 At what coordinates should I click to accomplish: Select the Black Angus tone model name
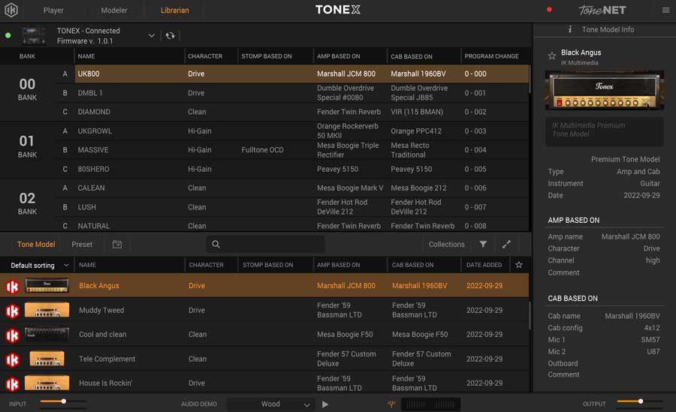(98, 286)
